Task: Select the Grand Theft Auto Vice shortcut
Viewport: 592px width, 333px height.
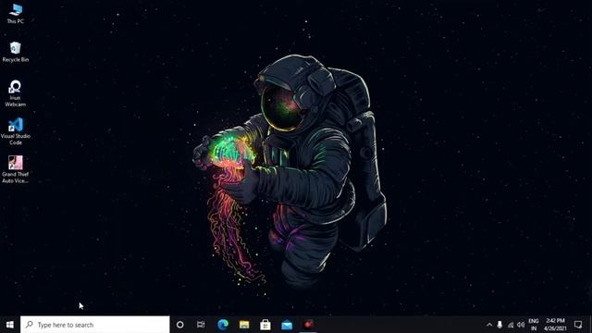Action: (x=15, y=169)
